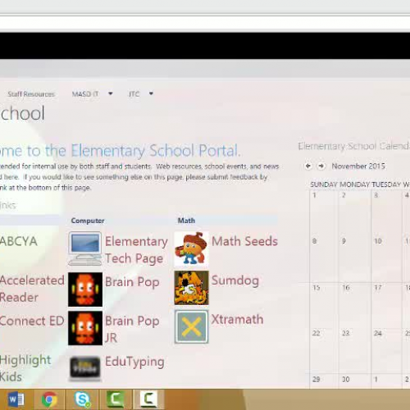Open the ABCYA link
This screenshot has height=410, width=410.
pyautogui.click(x=19, y=241)
